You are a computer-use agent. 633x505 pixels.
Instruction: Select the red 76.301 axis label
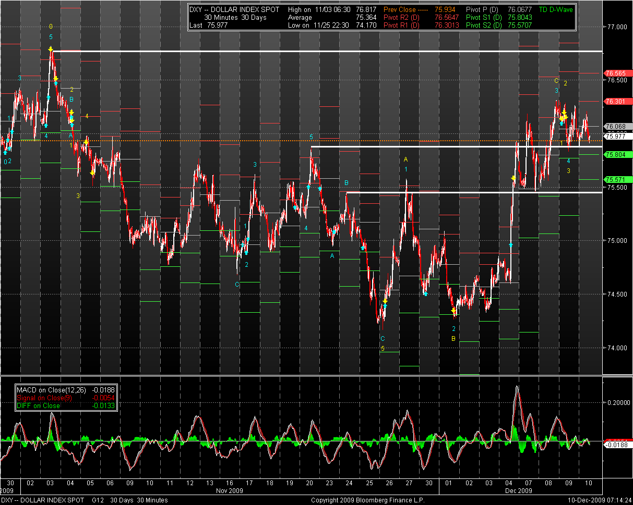(x=614, y=101)
